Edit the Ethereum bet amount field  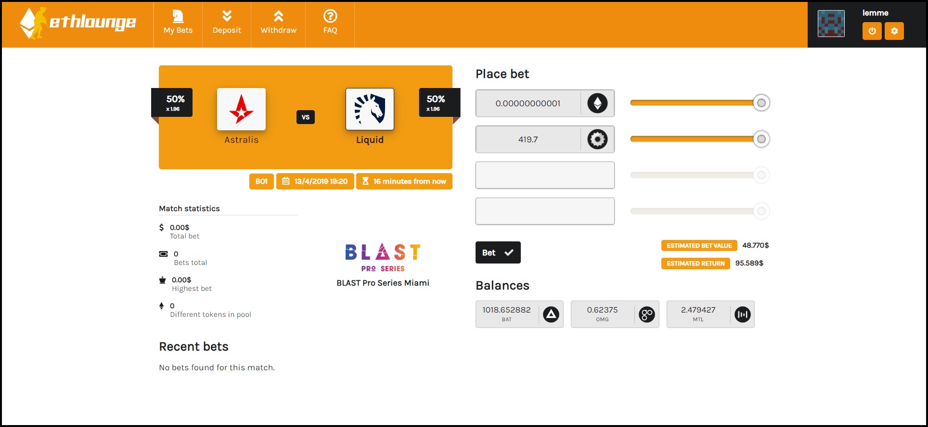[528, 103]
